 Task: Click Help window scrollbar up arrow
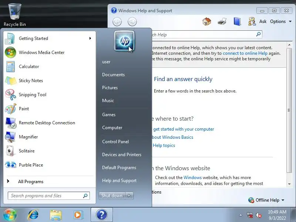point(289,45)
